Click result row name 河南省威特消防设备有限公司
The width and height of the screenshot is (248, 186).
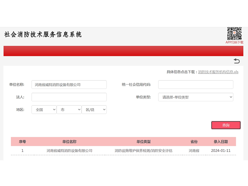(x=69, y=151)
